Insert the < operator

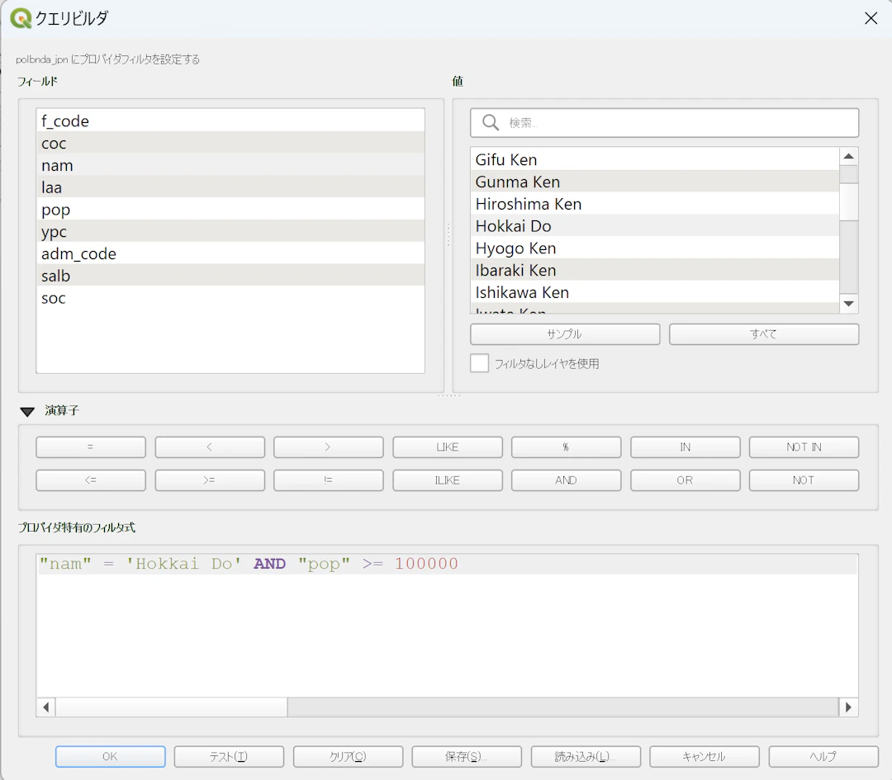(209, 447)
